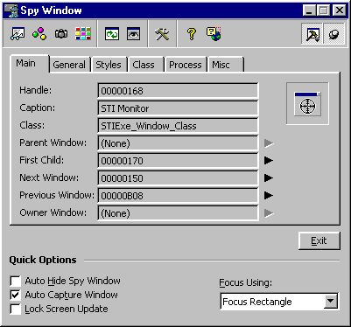Click the three colored balls icon
This screenshot has width=351, height=327.
coord(39,34)
